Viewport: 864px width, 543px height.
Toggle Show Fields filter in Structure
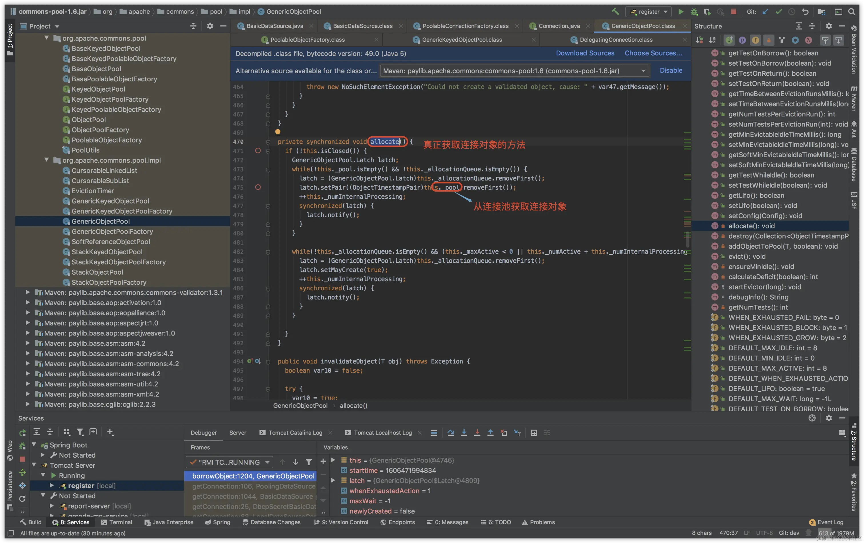click(x=756, y=40)
